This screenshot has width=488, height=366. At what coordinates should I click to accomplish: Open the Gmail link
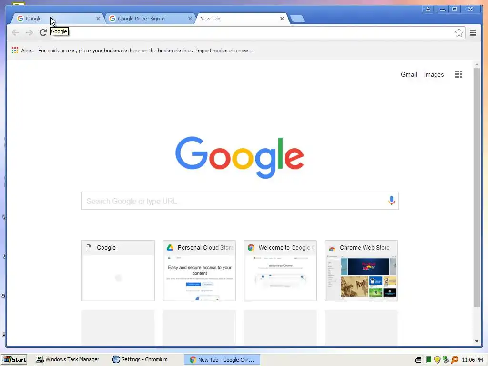pyautogui.click(x=408, y=75)
